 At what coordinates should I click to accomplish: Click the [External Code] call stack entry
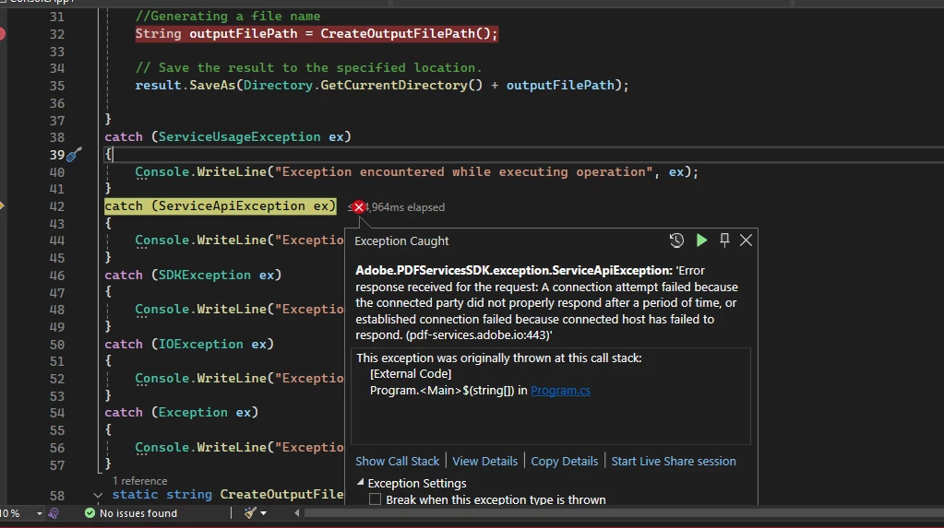[x=411, y=374]
